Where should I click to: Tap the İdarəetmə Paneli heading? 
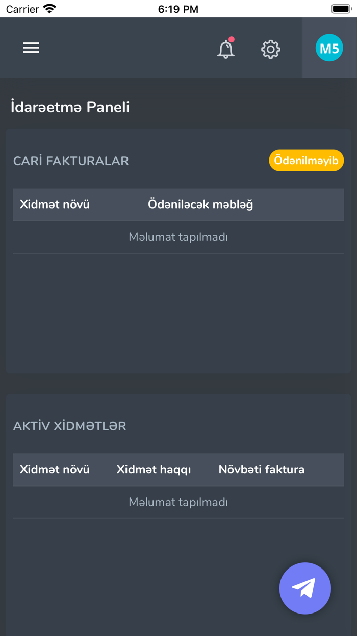(x=69, y=107)
